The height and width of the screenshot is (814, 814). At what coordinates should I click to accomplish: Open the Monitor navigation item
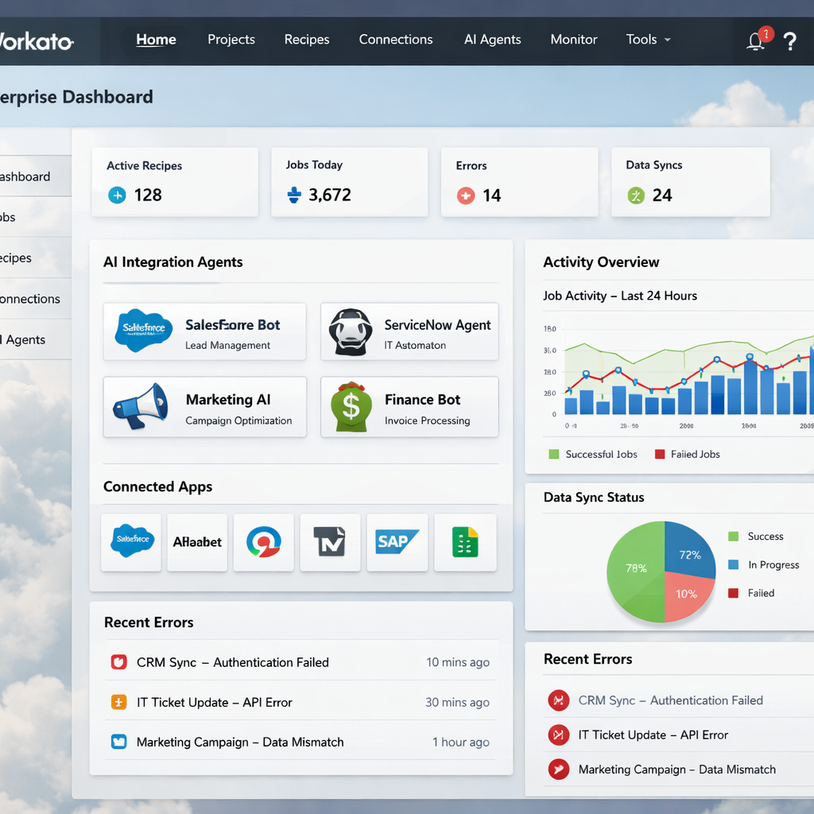click(574, 40)
